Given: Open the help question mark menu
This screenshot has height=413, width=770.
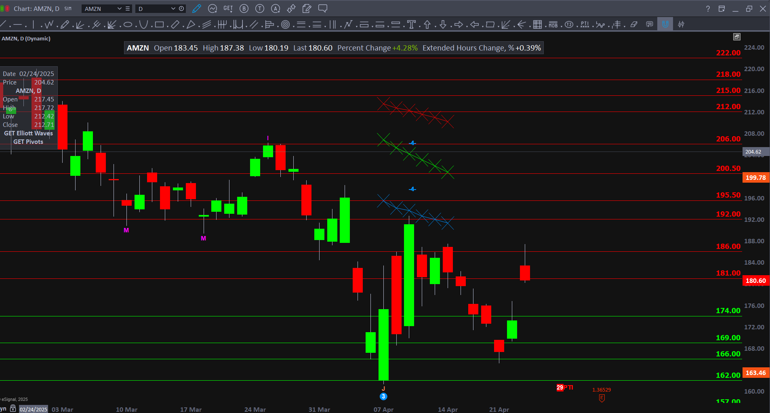Looking at the screenshot, I should click(x=708, y=8).
